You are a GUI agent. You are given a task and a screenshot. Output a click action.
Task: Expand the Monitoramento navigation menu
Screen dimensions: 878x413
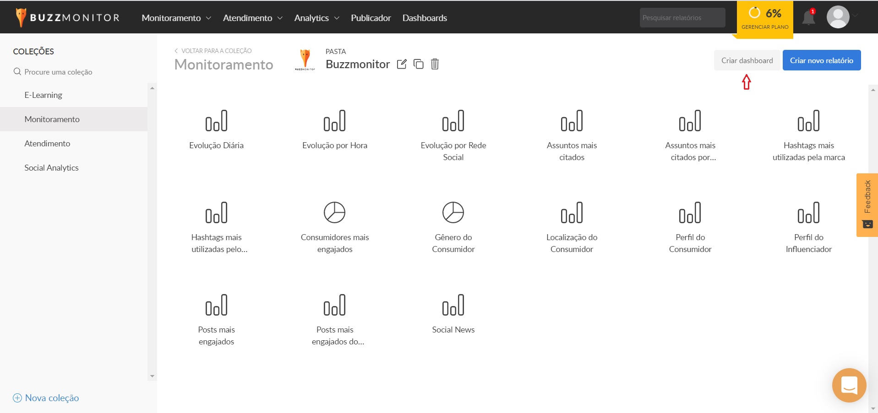[x=176, y=18]
